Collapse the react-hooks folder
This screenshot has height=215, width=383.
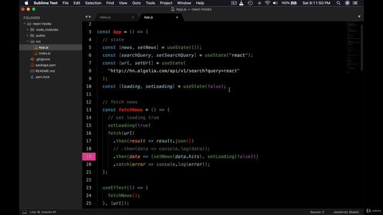25,24
